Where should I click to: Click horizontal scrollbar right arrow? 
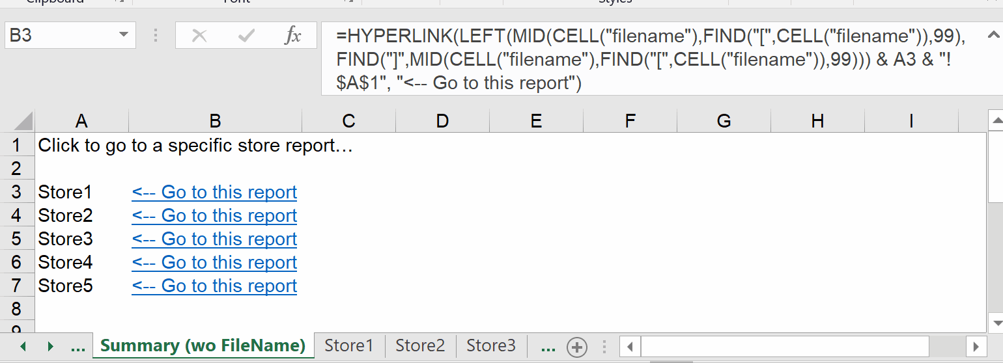pos(976,347)
